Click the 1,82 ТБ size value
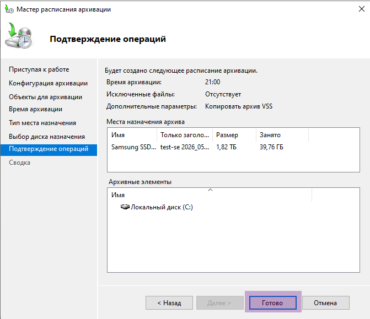 click(226, 147)
